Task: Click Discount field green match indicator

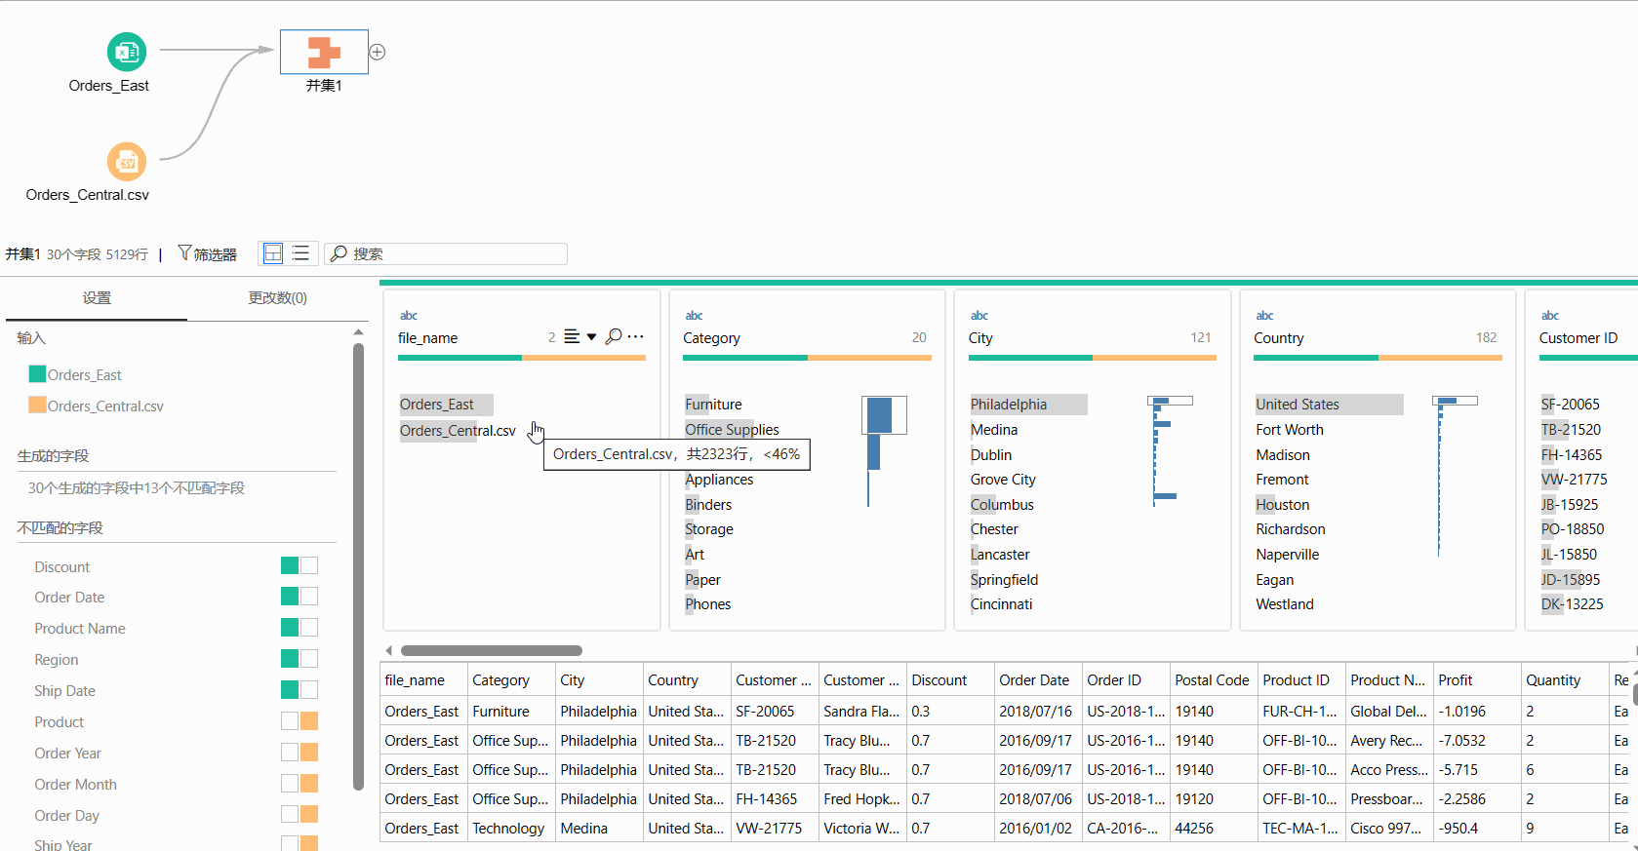Action: point(290,565)
